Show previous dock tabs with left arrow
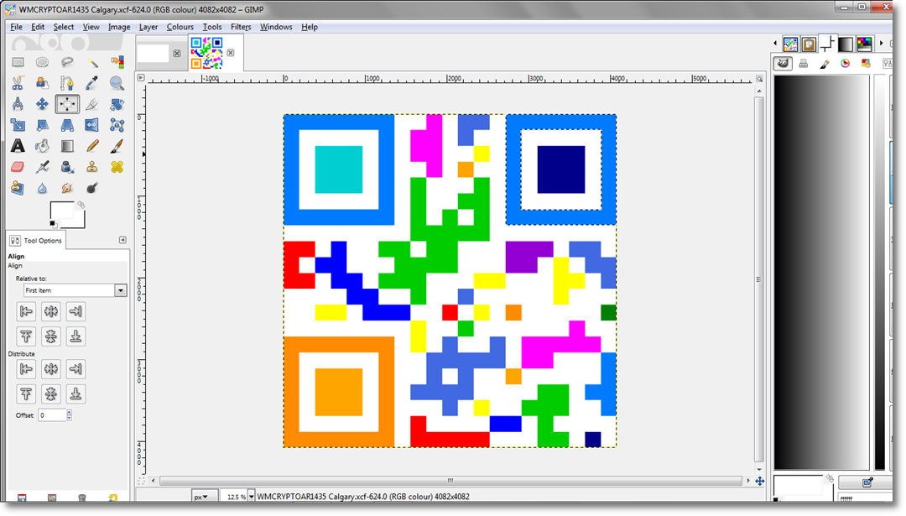Screen dimensions: 906x516 [x=775, y=44]
